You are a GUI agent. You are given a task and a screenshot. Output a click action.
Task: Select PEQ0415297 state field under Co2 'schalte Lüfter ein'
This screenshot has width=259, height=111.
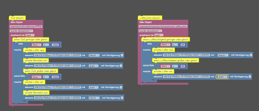click(x=57, y=87)
